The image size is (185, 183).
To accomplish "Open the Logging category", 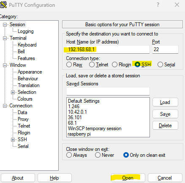I will (x=26, y=31).
